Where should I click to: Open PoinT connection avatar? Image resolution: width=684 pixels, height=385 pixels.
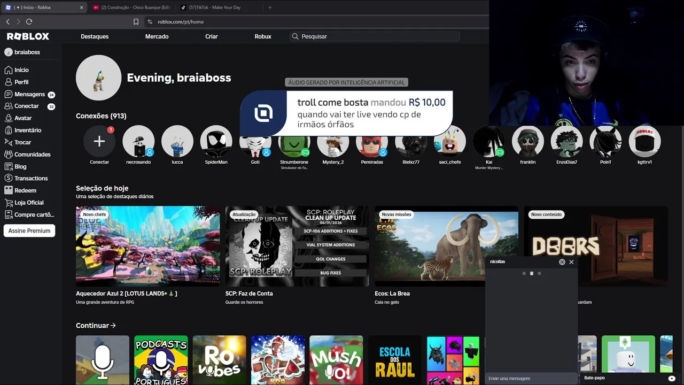605,141
